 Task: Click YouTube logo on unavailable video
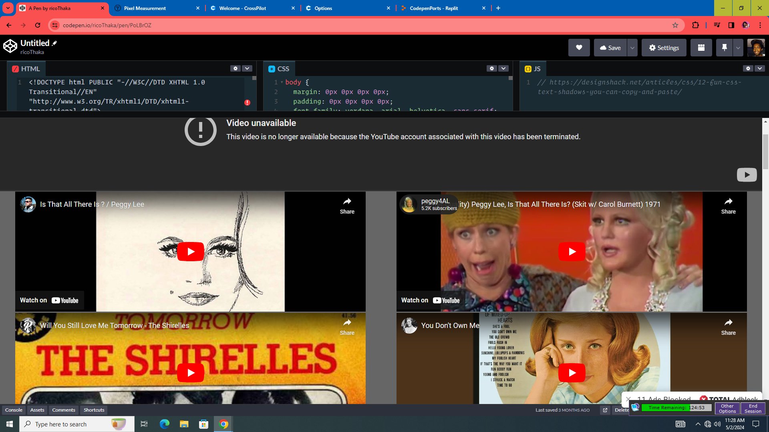[x=747, y=175]
